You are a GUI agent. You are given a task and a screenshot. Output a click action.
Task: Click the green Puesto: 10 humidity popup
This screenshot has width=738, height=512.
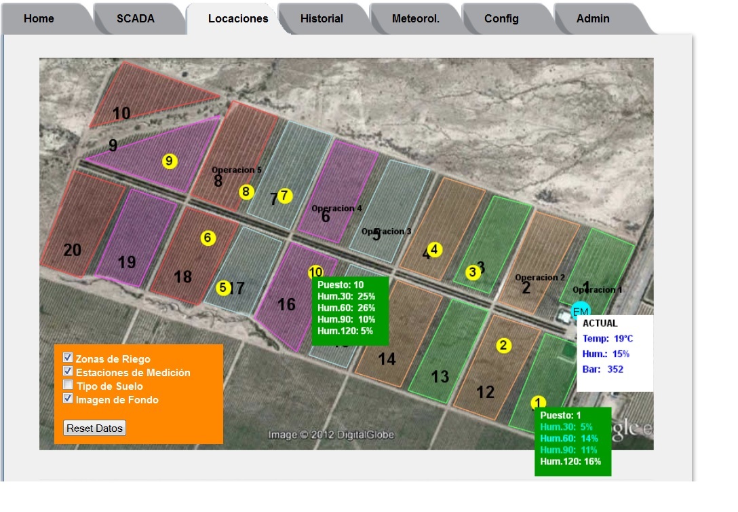350,310
